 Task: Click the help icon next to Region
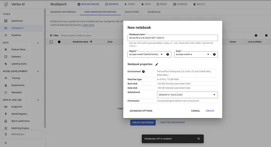click(168, 54)
